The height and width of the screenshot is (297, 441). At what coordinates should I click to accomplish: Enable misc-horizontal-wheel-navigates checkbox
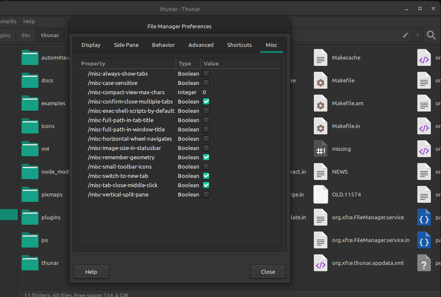click(206, 139)
